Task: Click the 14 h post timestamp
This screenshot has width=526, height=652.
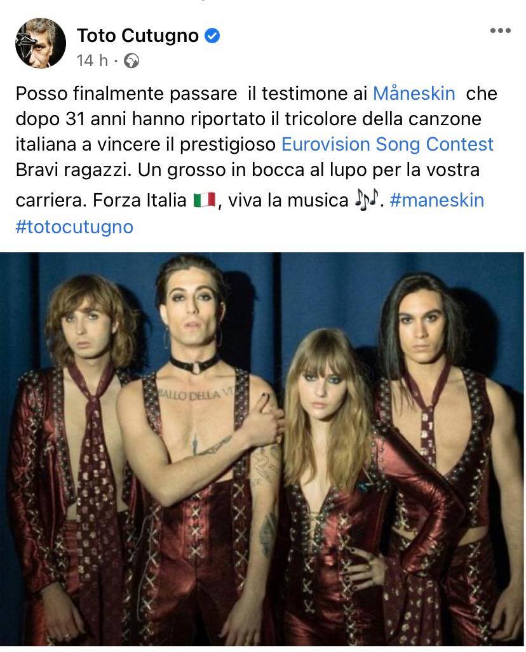Action: [x=92, y=61]
